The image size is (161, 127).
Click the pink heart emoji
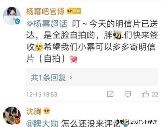point(74,59)
